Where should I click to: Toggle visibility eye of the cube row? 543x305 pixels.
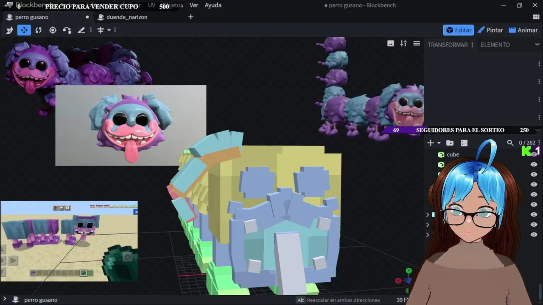coord(534,155)
